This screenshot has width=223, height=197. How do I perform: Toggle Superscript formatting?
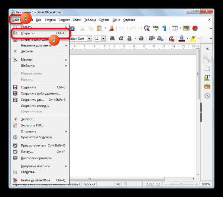(152, 38)
